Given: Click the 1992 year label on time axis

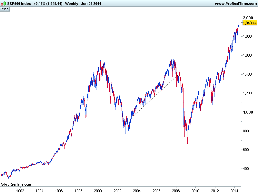Looking at the screenshot, I should [20, 191].
